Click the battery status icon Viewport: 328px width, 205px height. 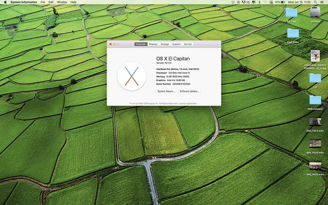point(283,2)
